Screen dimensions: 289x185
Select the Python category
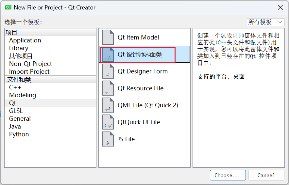click(x=50, y=134)
